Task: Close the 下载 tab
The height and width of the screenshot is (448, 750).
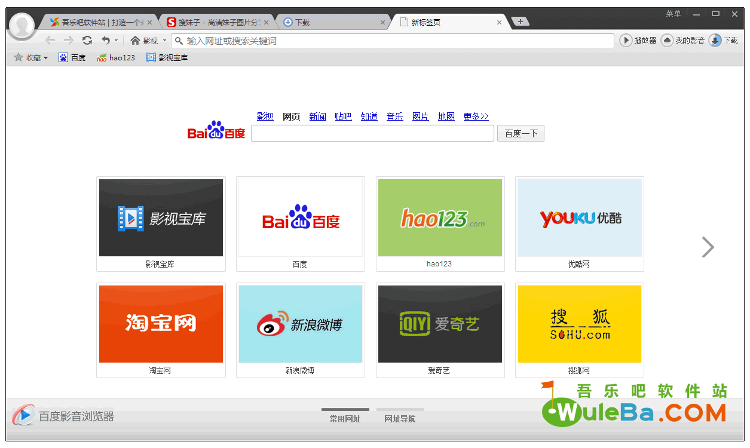Action: [383, 23]
